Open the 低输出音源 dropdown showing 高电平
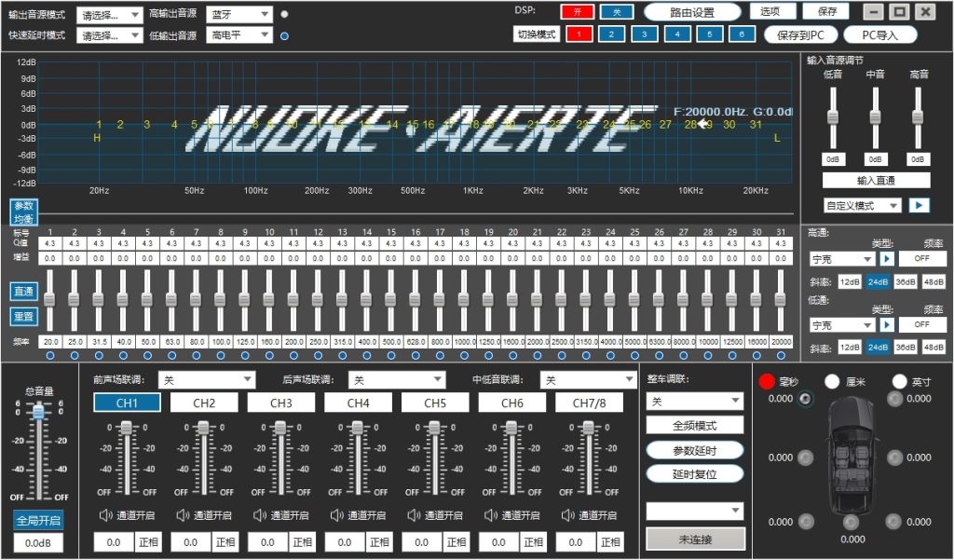Viewport: 954px width, 560px height. [239, 35]
